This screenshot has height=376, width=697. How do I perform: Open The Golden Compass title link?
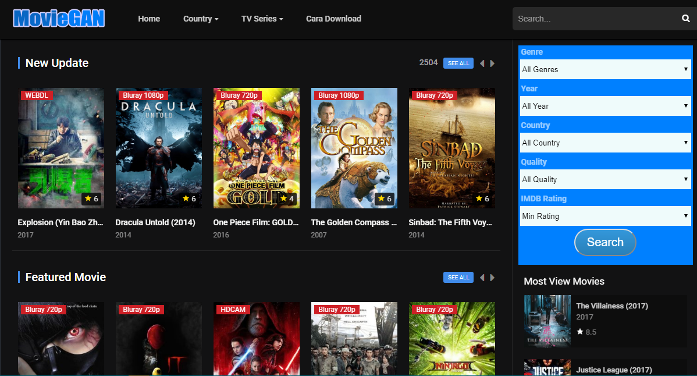point(354,222)
